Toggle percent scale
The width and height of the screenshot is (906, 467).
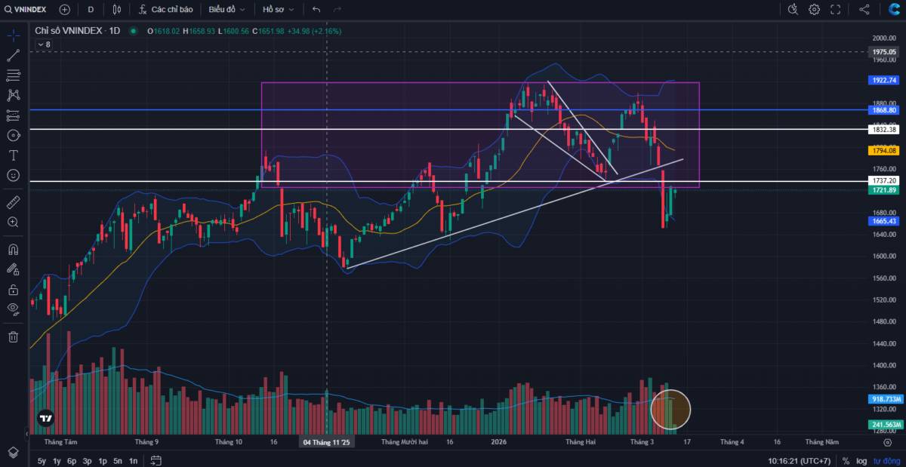point(846,461)
